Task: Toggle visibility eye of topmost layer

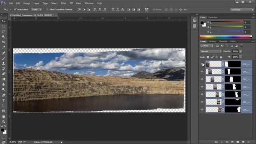Action: (202, 64)
